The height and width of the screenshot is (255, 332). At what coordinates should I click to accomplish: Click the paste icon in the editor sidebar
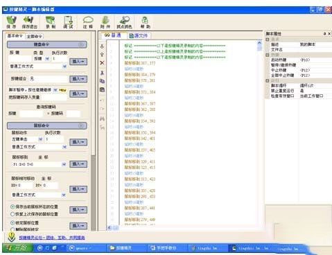(102, 89)
